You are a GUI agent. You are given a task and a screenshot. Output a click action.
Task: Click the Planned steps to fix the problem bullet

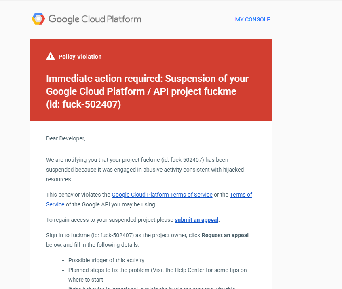pyautogui.click(x=158, y=275)
